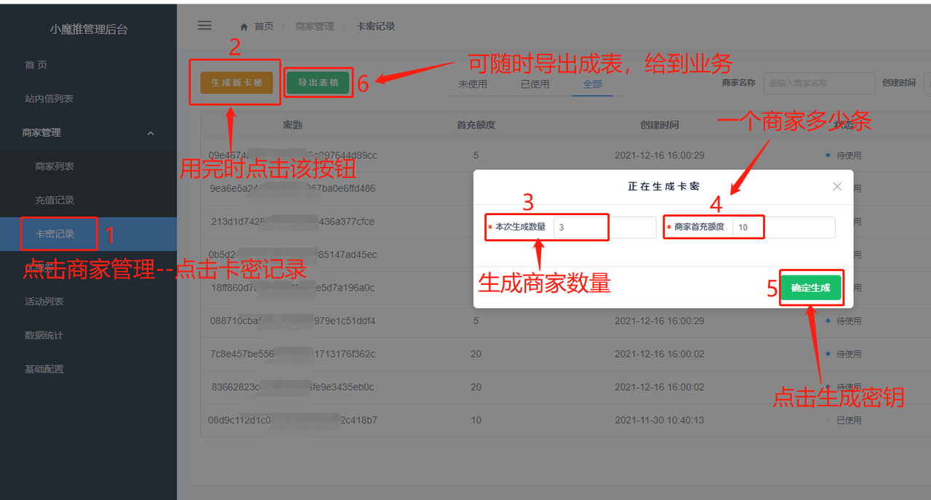The height and width of the screenshot is (500, 931).
Task: Select 卡密记录 in the sidebar
Action: click(55, 234)
